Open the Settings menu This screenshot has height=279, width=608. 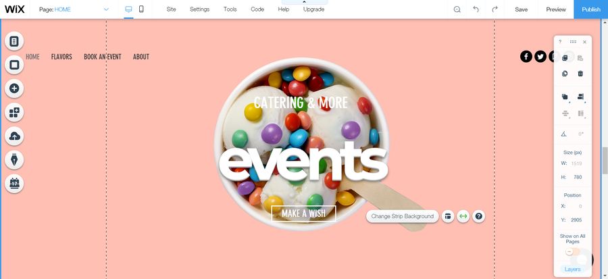199,9
